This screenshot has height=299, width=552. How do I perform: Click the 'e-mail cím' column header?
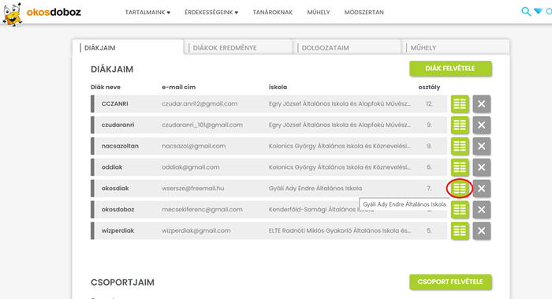pos(179,87)
